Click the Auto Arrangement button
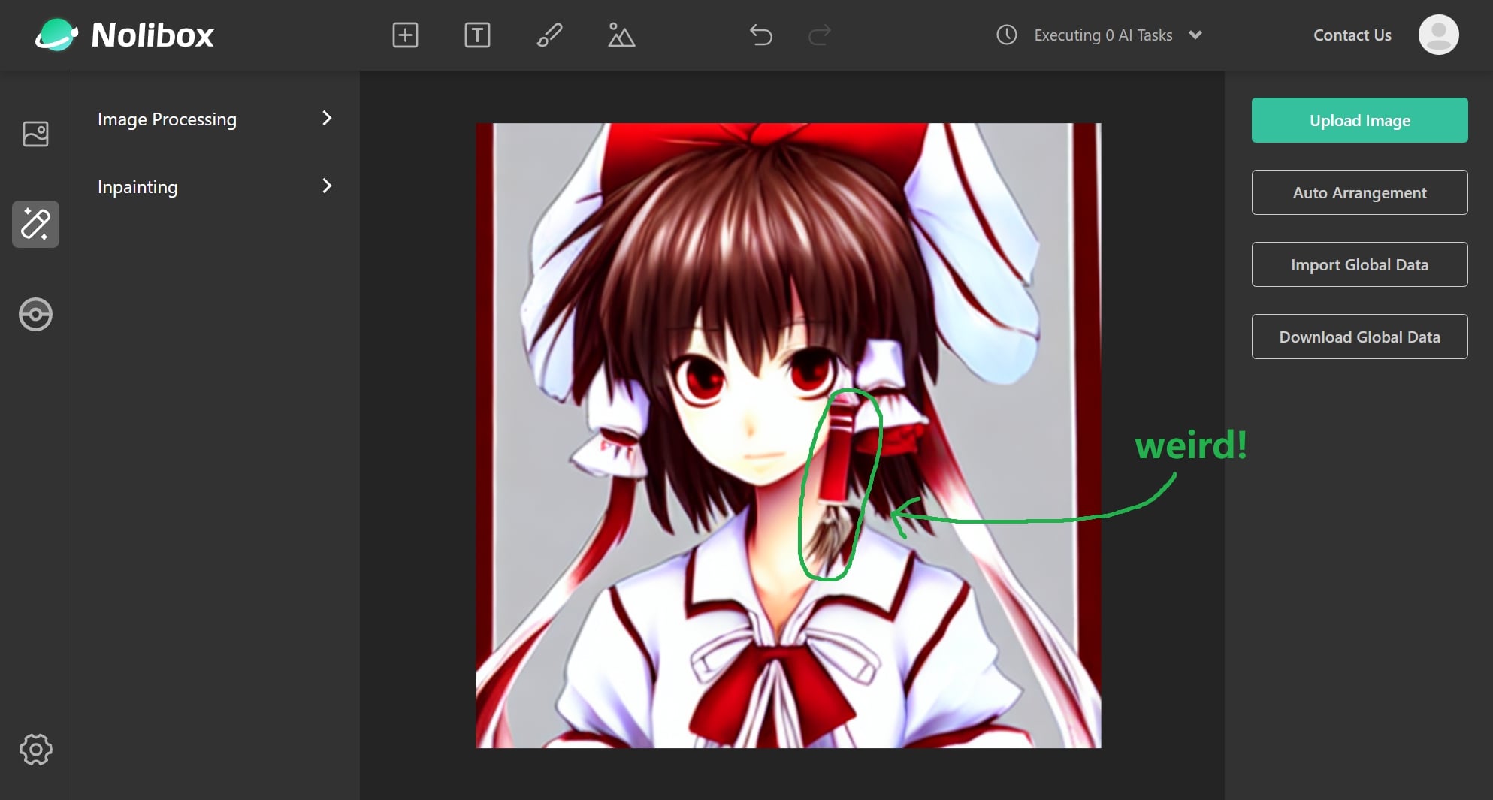 (x=1359, y=192)
